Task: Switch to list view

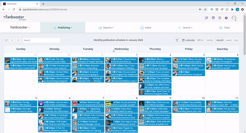Action: (200, 40)
